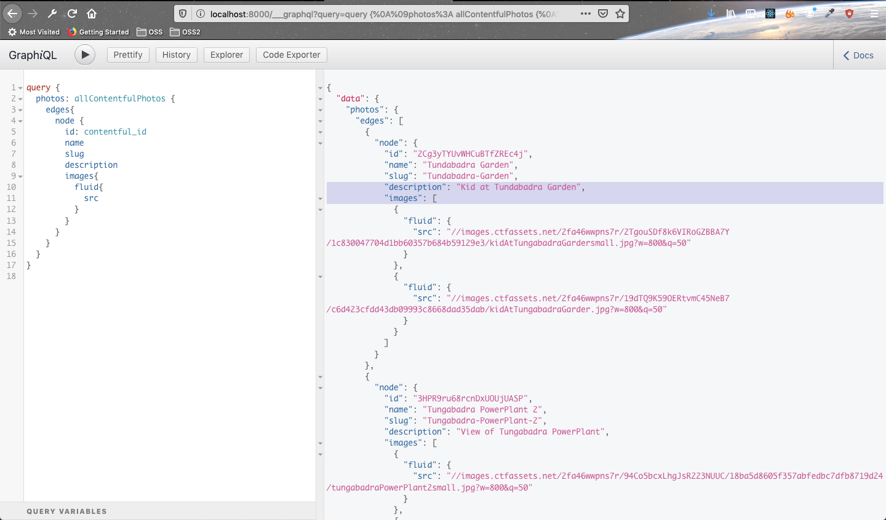Click the Prettify button

coord(128,55)
